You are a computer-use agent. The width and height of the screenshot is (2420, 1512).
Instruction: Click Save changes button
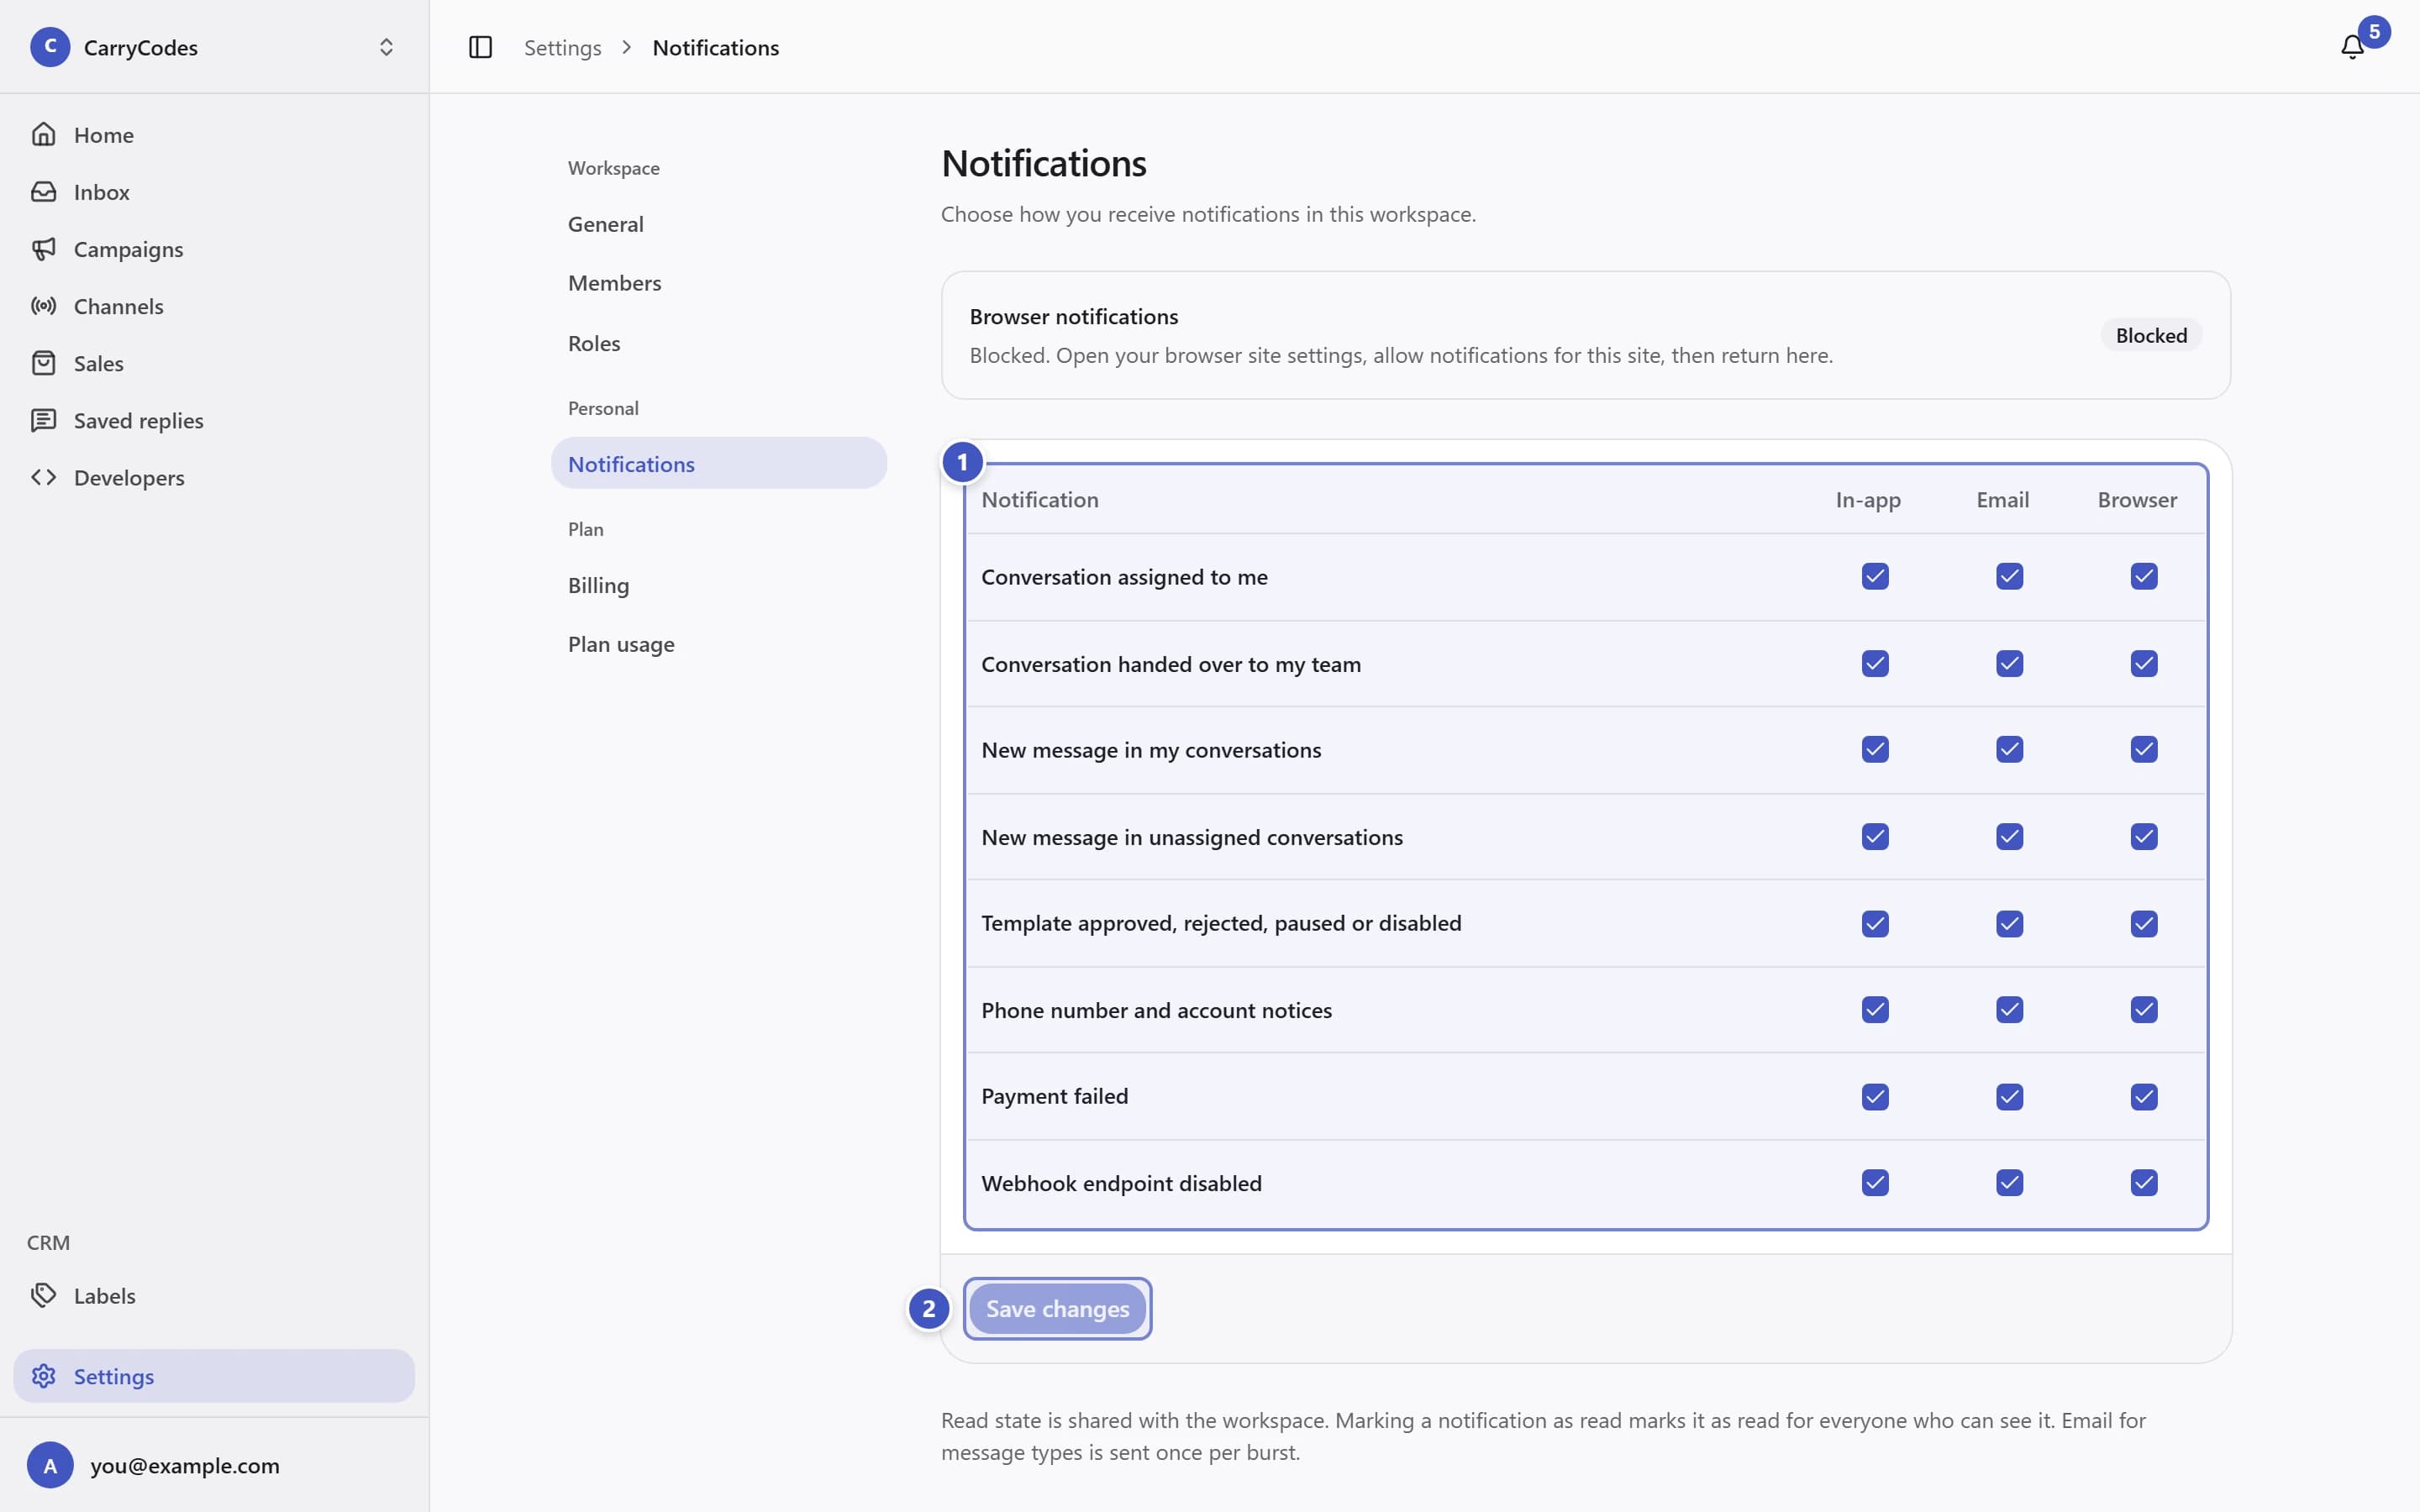click(x=1057, y=1308)
